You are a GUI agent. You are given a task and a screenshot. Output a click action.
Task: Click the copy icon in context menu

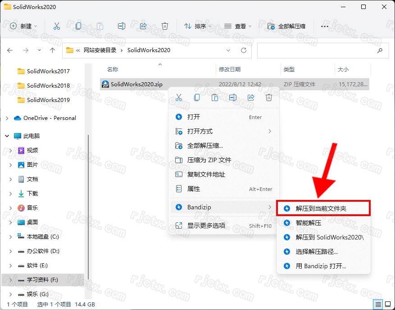[x=197, y=97]
